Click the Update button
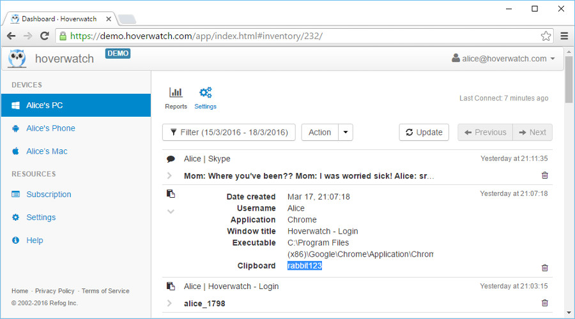575x319 pixels. pos(424,132)
